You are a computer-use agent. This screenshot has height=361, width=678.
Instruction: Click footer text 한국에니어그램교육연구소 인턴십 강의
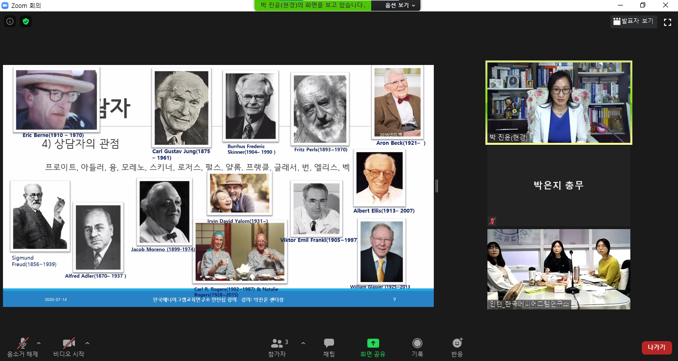(x=195, y=300)
